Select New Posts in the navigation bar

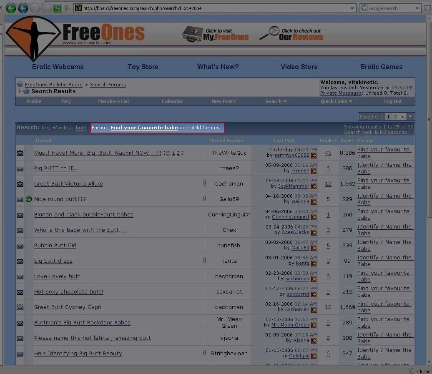point(224,101)
